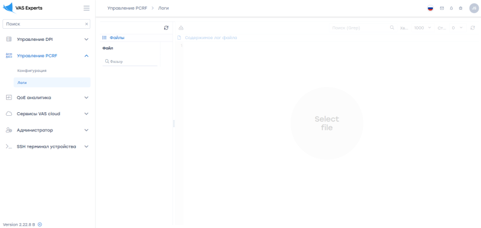481x228 pixels.
Task: Click the panel splitter handle
Action: coord(174,124)
